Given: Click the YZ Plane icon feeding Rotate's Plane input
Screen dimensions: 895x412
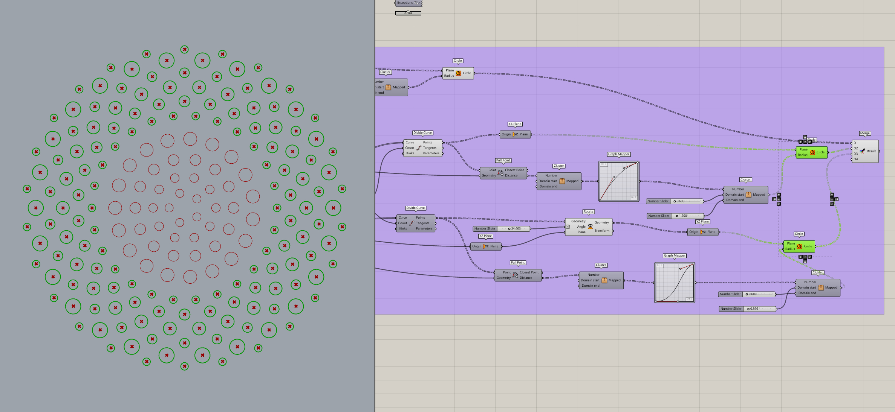Looking at the screenshot, I should tap(486, 246).
